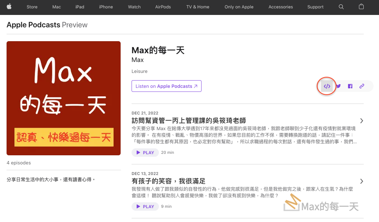Play the Dec 21 episode
379x222 pixels.
pyautogui.click(x=145, y=152)
